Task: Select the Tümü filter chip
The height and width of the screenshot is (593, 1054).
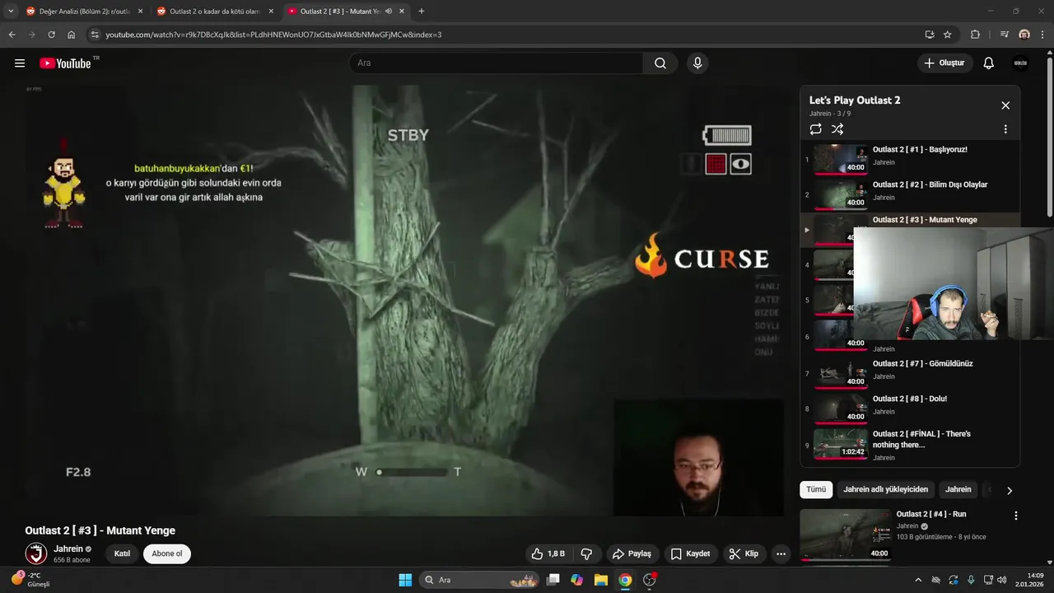Action: [816, 489]
